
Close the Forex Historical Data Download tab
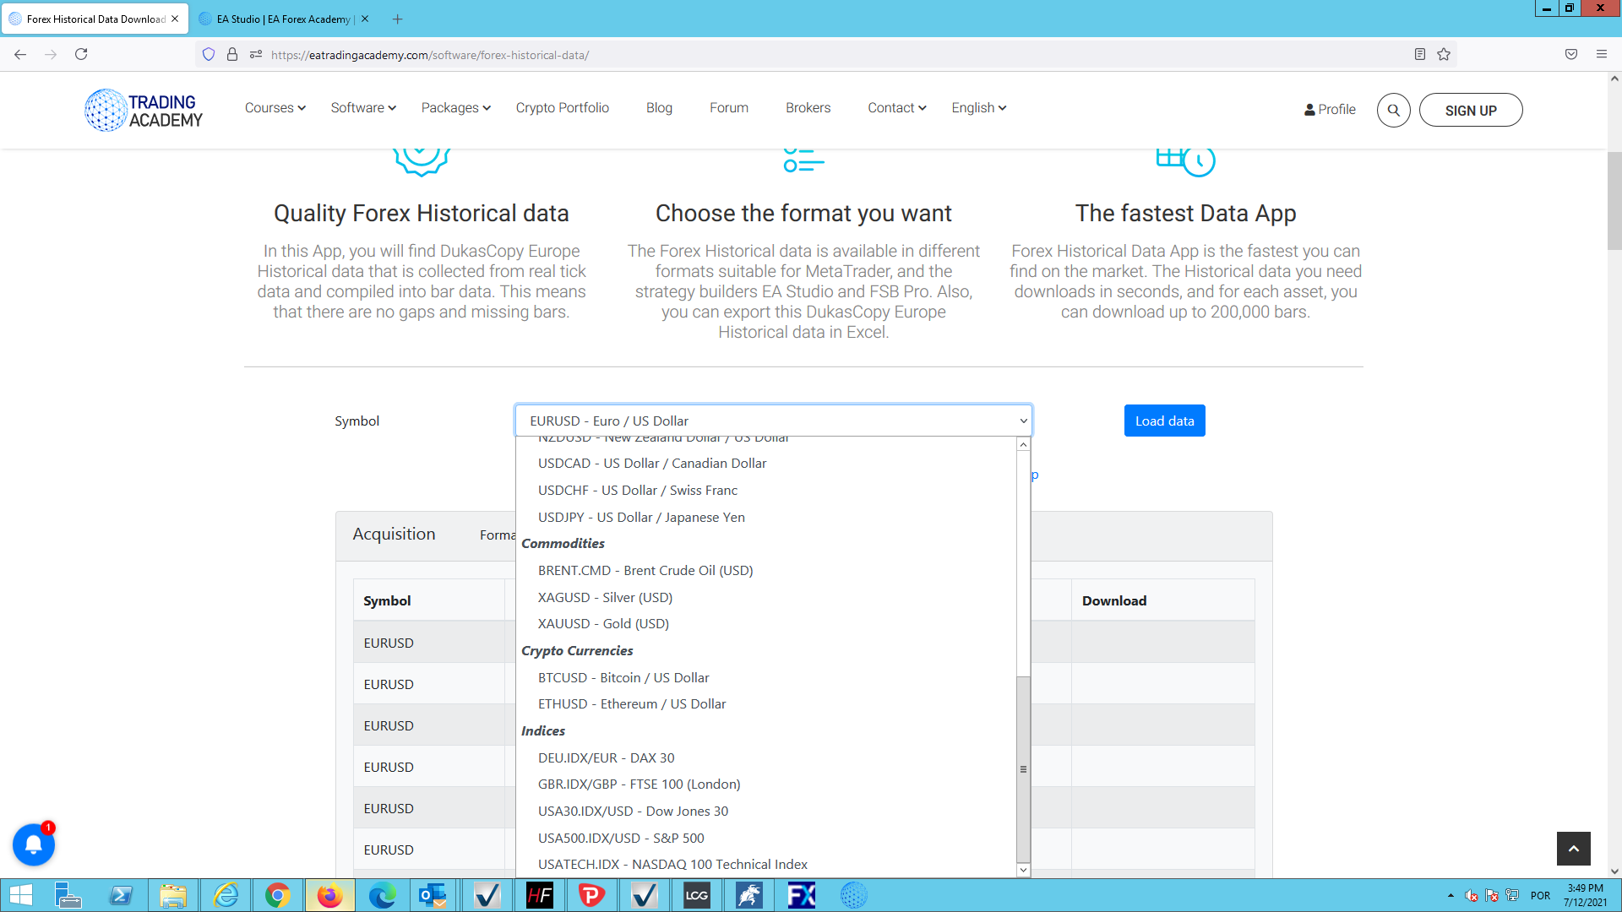pyautogui.click(x=175, y=19)
